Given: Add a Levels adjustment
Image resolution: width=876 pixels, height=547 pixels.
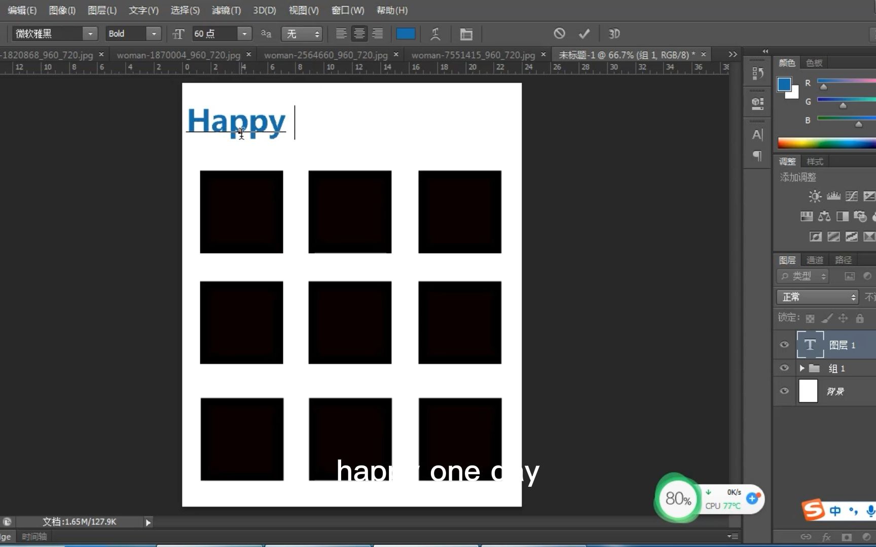Looking at the screenshot, I should point(833,197).
